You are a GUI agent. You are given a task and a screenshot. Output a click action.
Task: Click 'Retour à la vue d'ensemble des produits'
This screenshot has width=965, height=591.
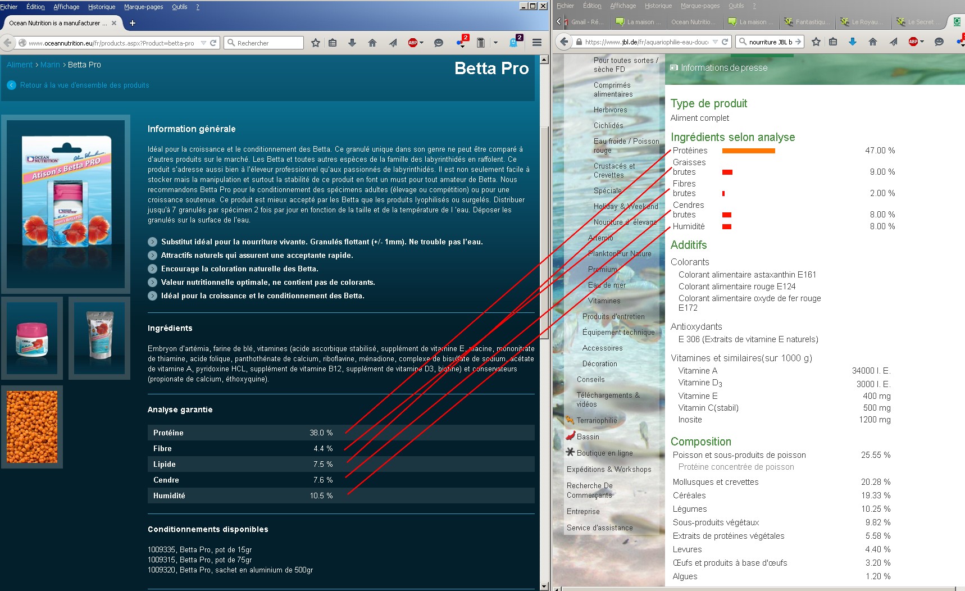85,85
